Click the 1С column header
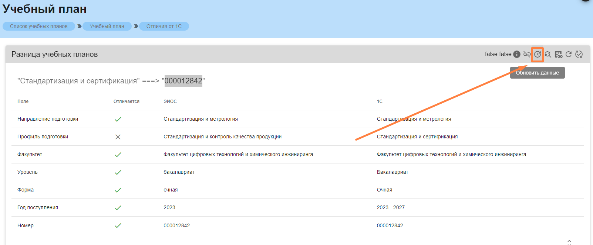Viewport: 593px width, 245px height. point(380,101)
